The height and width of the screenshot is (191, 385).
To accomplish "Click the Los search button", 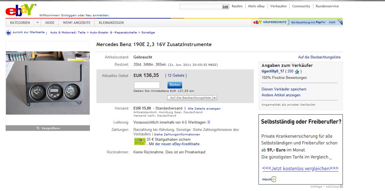I will [x=225, y=6].
